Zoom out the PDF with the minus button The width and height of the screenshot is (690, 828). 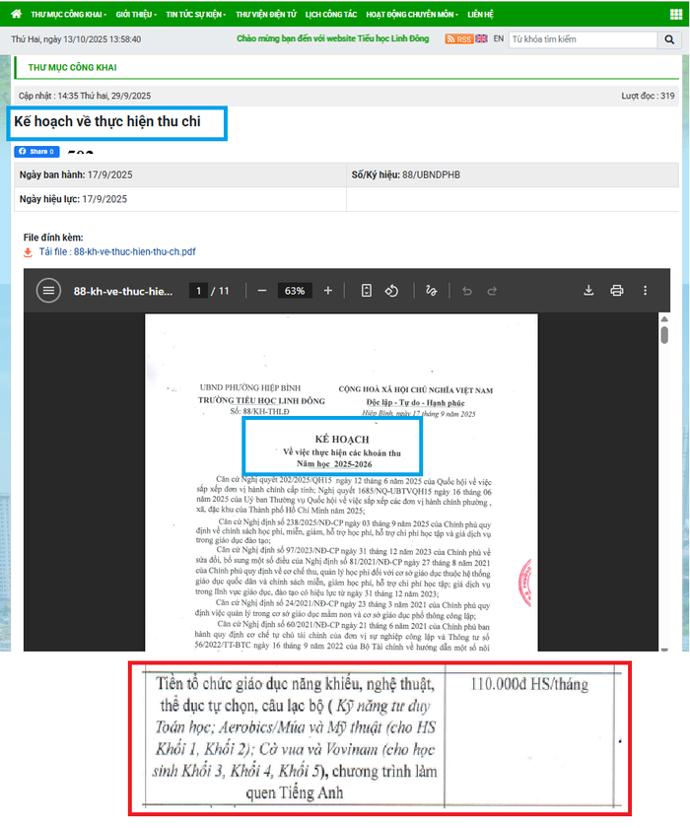(x=262, y=291)
